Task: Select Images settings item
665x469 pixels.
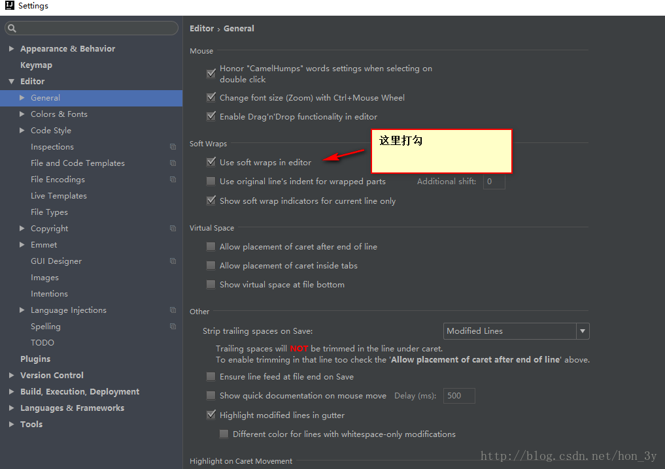Action: point(44,278)
